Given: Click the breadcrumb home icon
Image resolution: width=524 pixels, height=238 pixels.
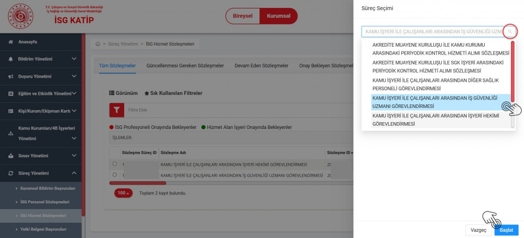Looking at the screenshot, I should pyautogui.click(x=98, y=44).
